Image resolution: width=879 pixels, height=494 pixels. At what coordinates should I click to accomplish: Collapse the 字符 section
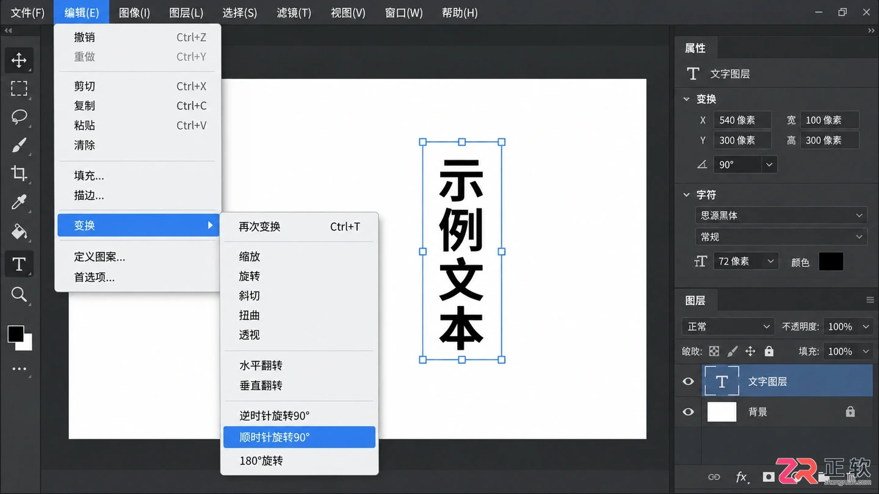(686, 195)
